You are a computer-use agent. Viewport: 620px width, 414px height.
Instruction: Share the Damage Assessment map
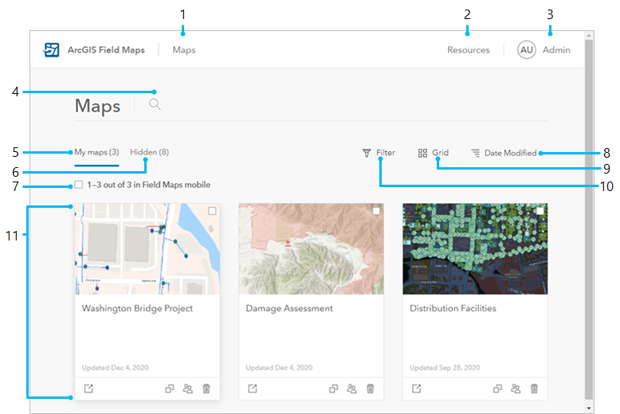[x=351, y=389]
